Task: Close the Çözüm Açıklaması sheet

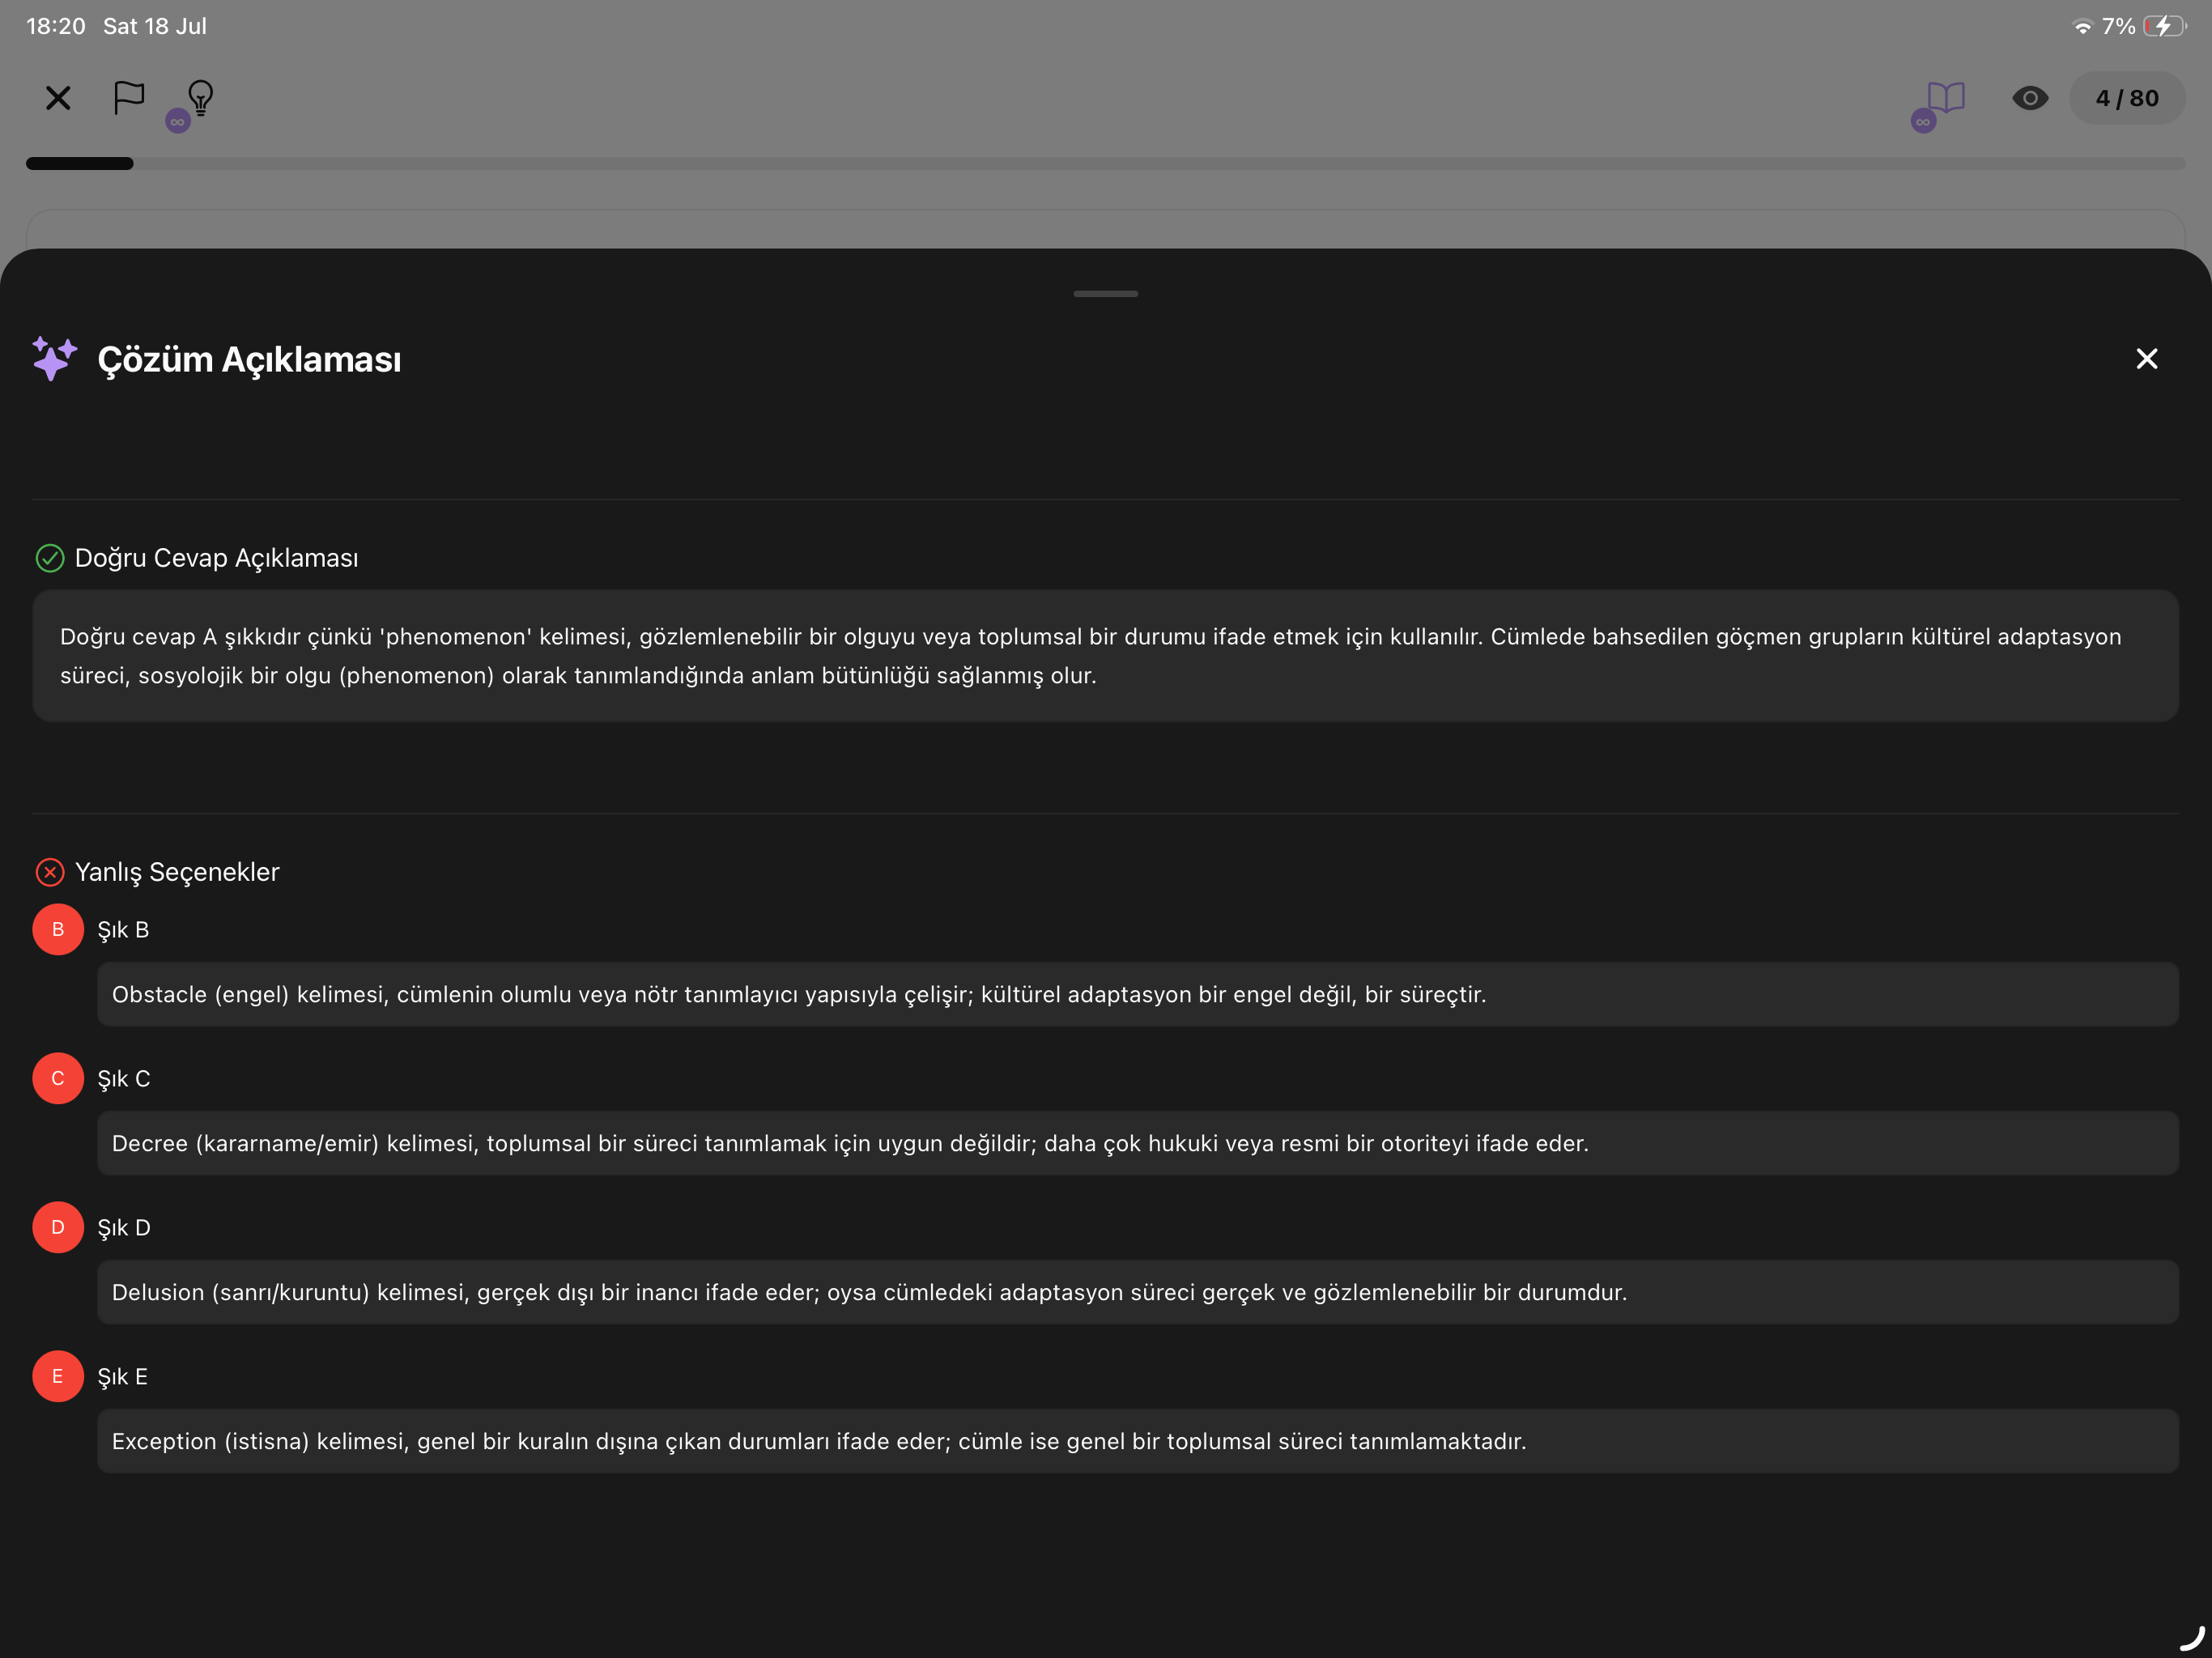Action: tap(2147, 359)
